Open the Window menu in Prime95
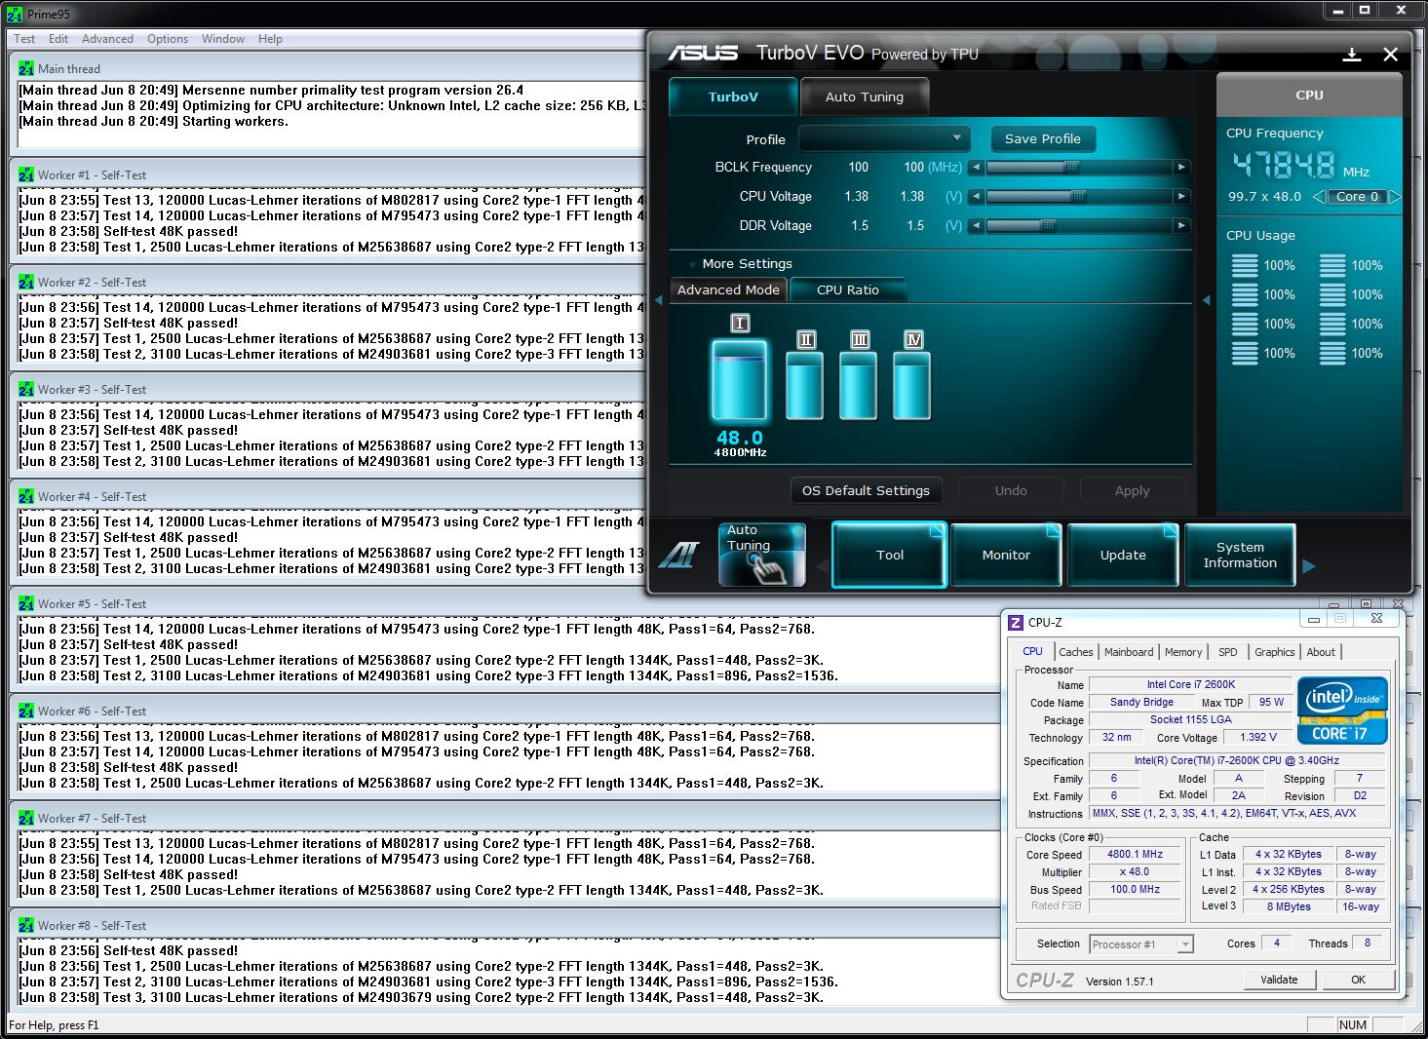Image resolution: width=1428 pixels, height=1039 pixels. click(223, 39)
